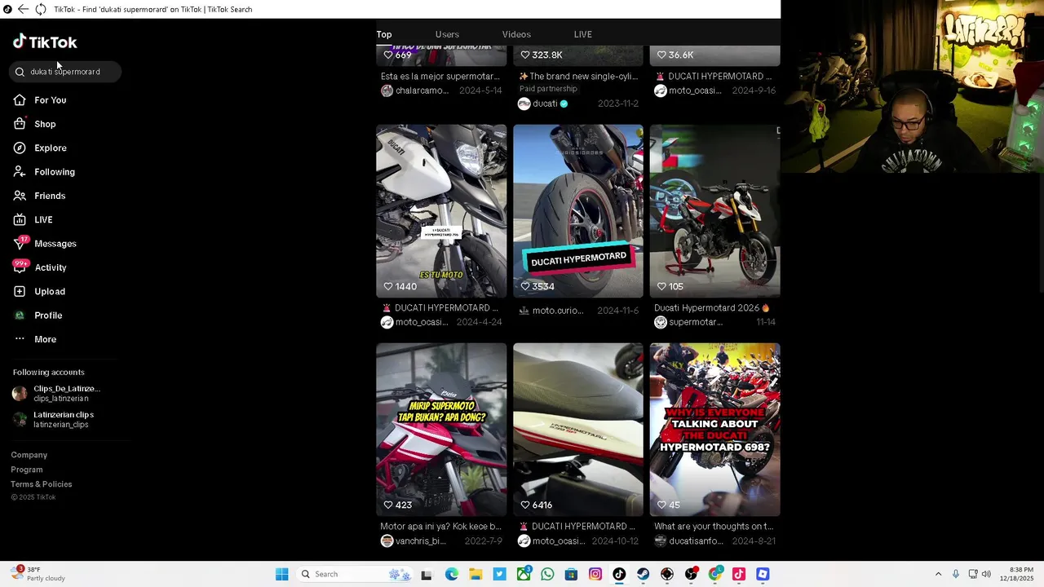Open supermotar user under Hypermotard 2026
The image size is (1044, 587).
point(696,322)
